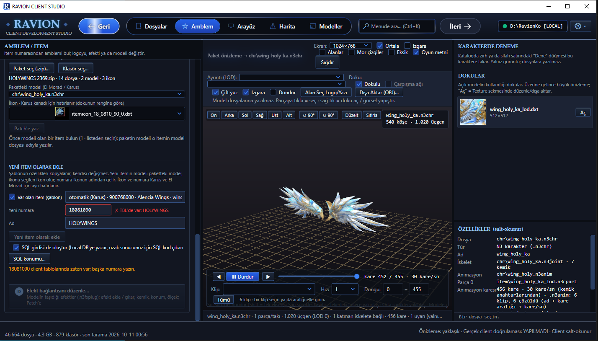This screenshot has height=341, width=598.
Task: Export the model via Dışa Aktar (OBJ)...
Action: coord(379,92)
